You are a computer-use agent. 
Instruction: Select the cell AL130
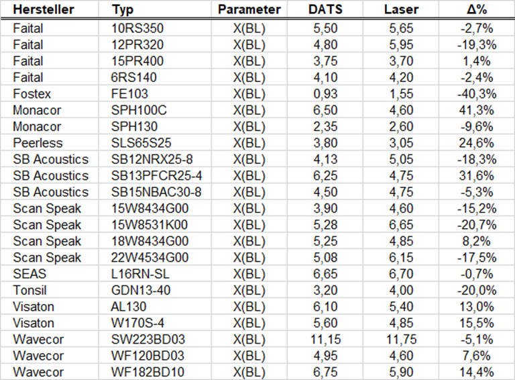click(x=129, y=307)
